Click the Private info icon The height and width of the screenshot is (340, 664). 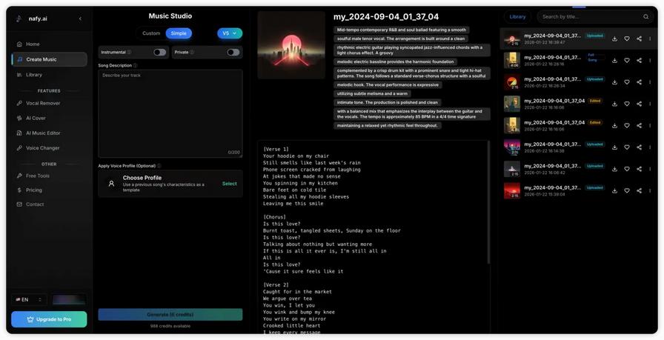[192, 52]
